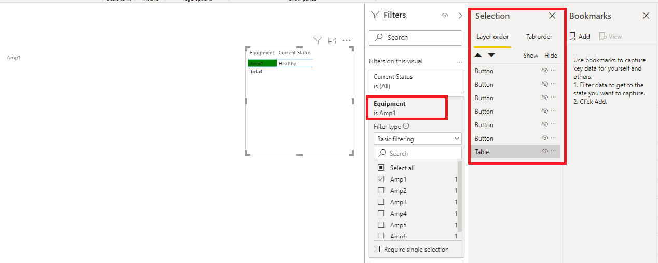Check the Amp5 checkbox
The height and width of the screenshot is (263, 658).
(x=381, y=225)
